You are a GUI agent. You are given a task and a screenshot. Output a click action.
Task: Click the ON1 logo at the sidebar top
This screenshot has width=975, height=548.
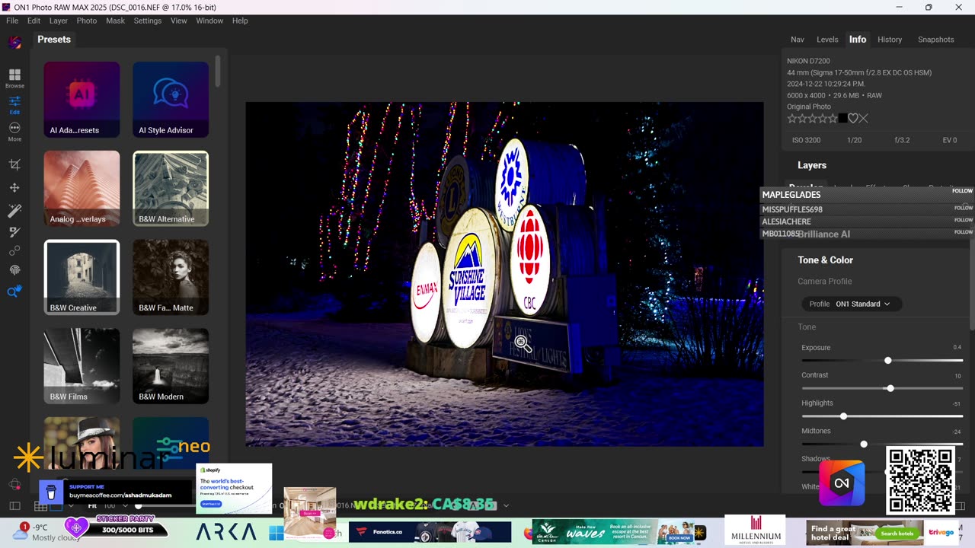click(14, 43)
